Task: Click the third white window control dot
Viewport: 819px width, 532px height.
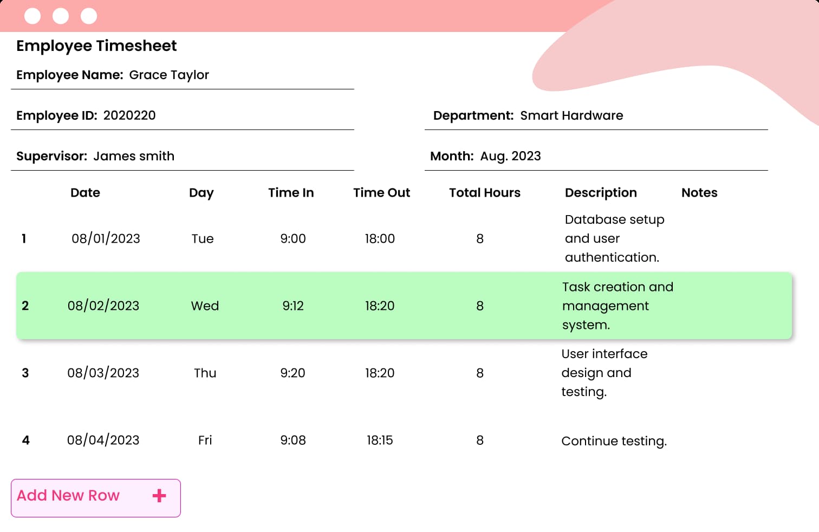Action: (89, 16)
